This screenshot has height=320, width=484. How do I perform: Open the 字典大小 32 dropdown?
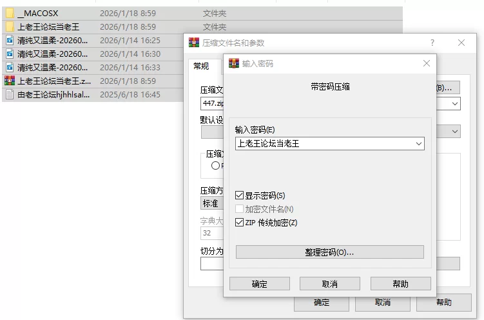[212, 233]
